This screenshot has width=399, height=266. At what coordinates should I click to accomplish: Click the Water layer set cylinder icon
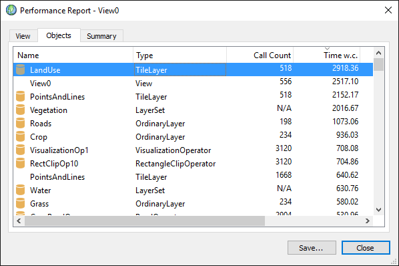(21, 190)
